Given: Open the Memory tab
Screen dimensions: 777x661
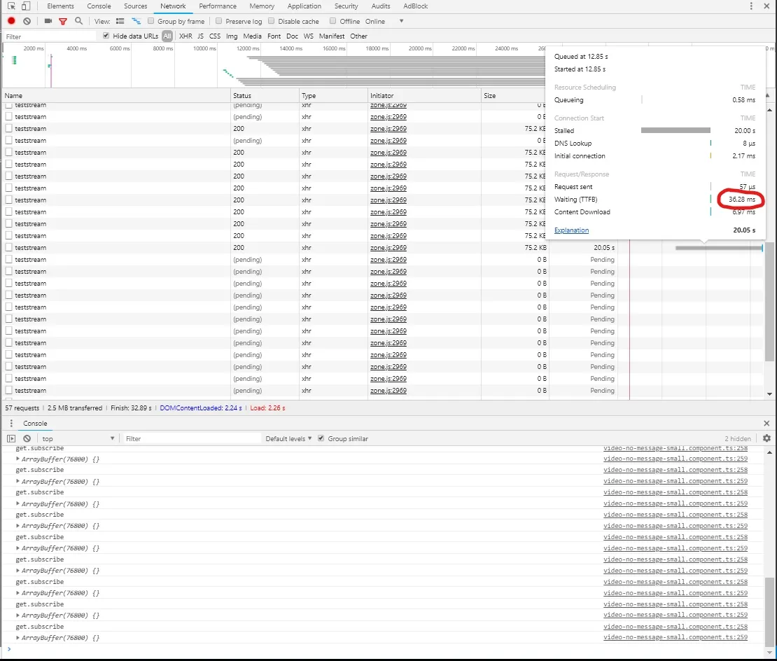Looking at the screenshot, I should [262, 6].
